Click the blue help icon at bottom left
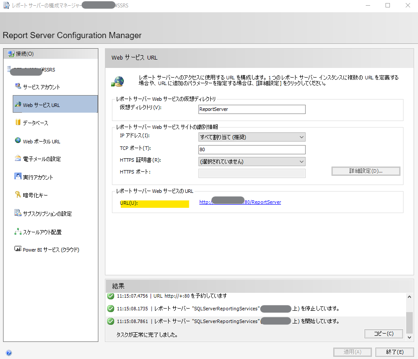 coord(9,352)
